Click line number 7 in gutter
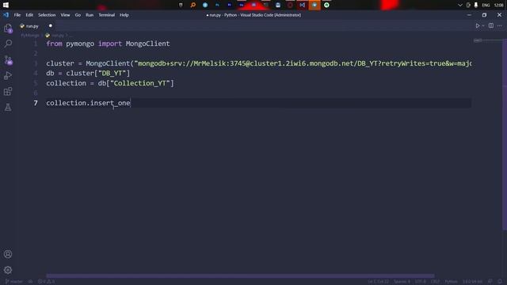The height and width of the screenshot is (285, 507). (36, 103)
